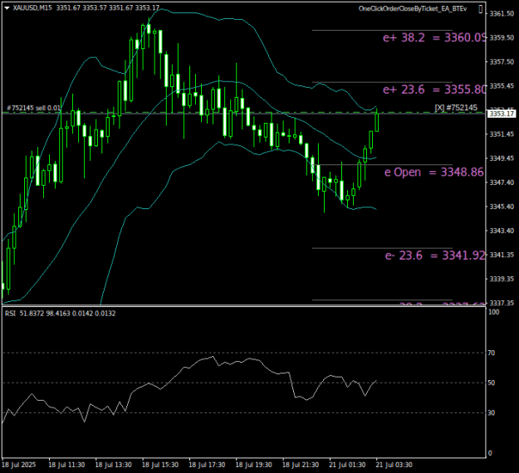Click price scale value 3361.50

(x=502, y=13)
